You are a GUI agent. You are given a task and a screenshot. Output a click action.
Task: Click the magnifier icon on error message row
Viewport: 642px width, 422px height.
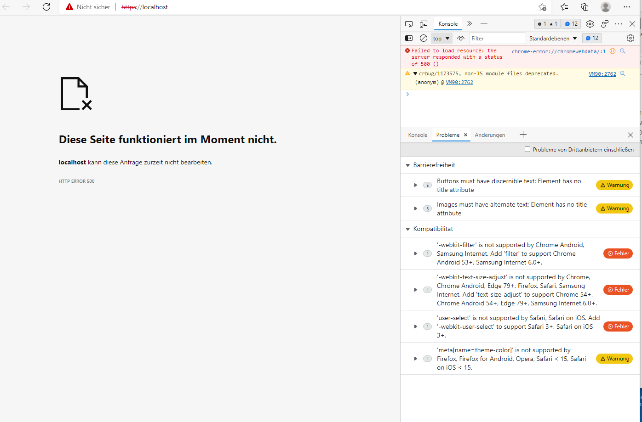(x=623, y=51)
